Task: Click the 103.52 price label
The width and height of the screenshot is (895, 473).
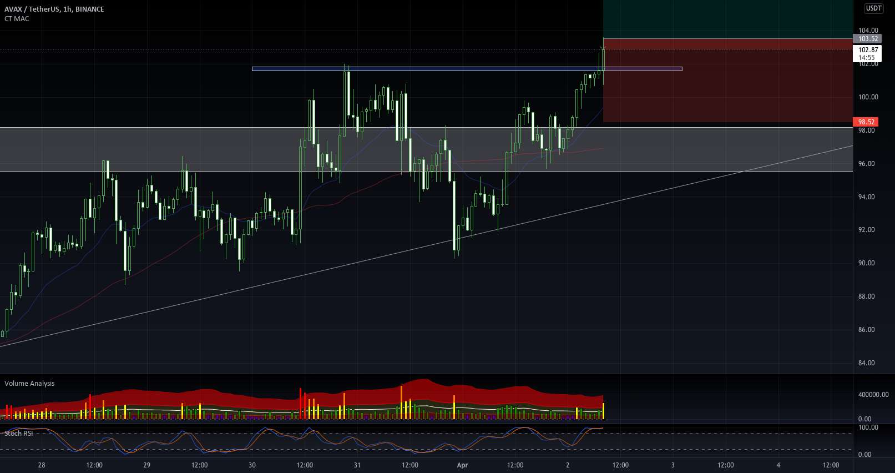Action: pyautogui.click(x=867, y=39)
